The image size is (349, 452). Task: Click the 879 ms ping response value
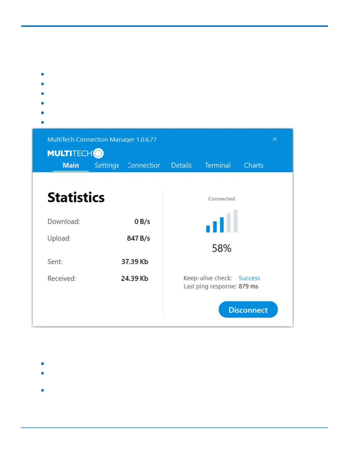[x=248, y=286]
